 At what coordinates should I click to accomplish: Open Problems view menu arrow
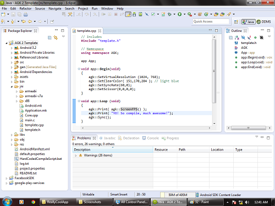[x=257, y=137]
